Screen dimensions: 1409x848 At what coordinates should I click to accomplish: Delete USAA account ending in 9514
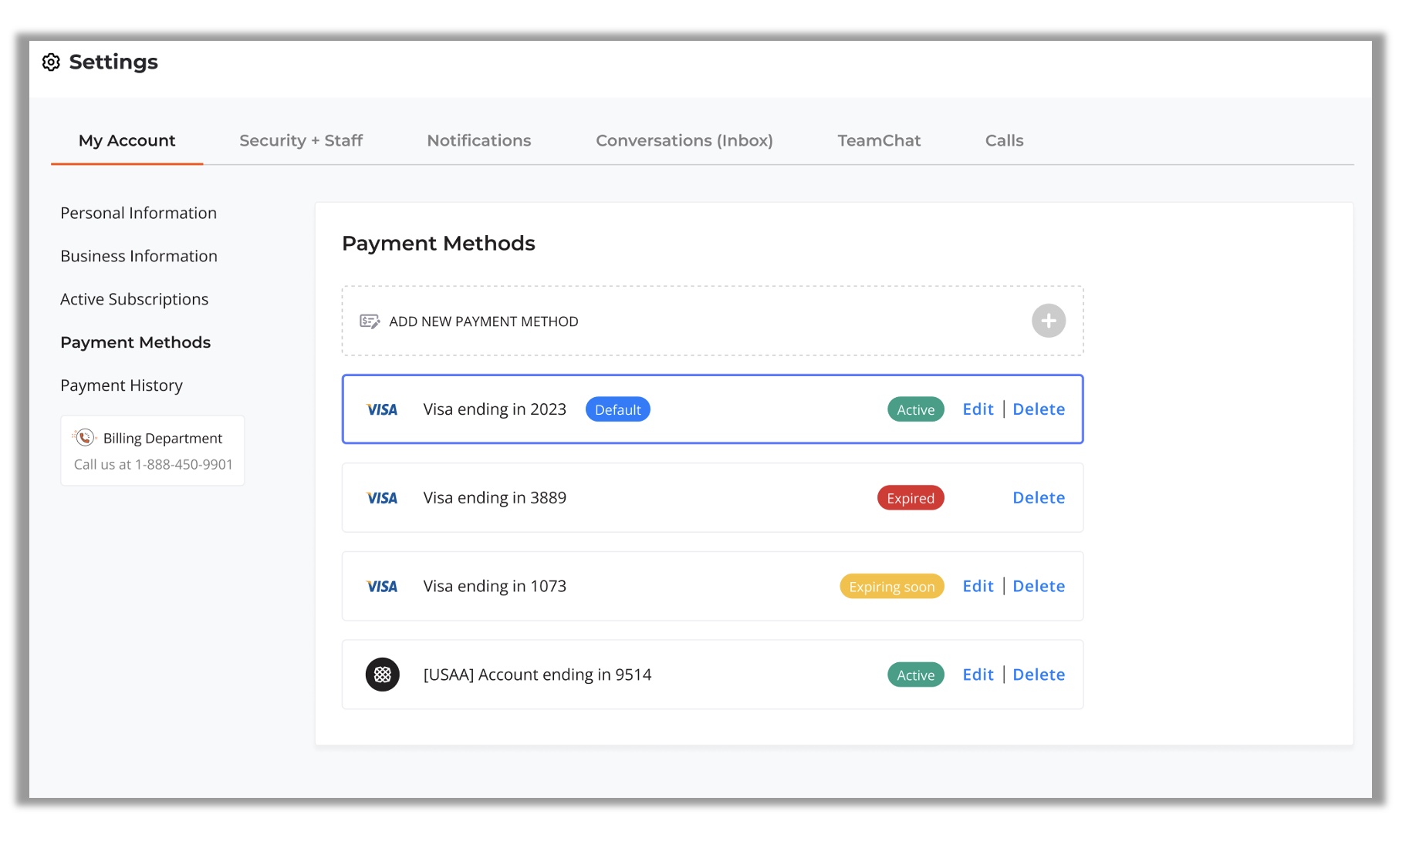point(1039,675)
